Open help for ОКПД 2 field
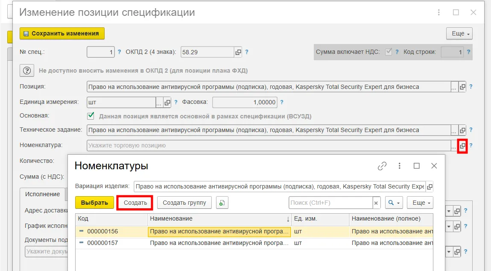Screen dimensions: 491x271 pyautogui.click(x=247, y=52)
